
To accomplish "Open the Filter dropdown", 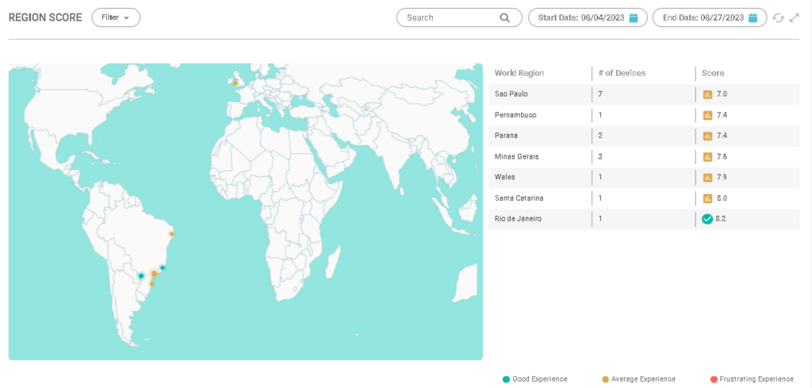I will tap(116, 17).
